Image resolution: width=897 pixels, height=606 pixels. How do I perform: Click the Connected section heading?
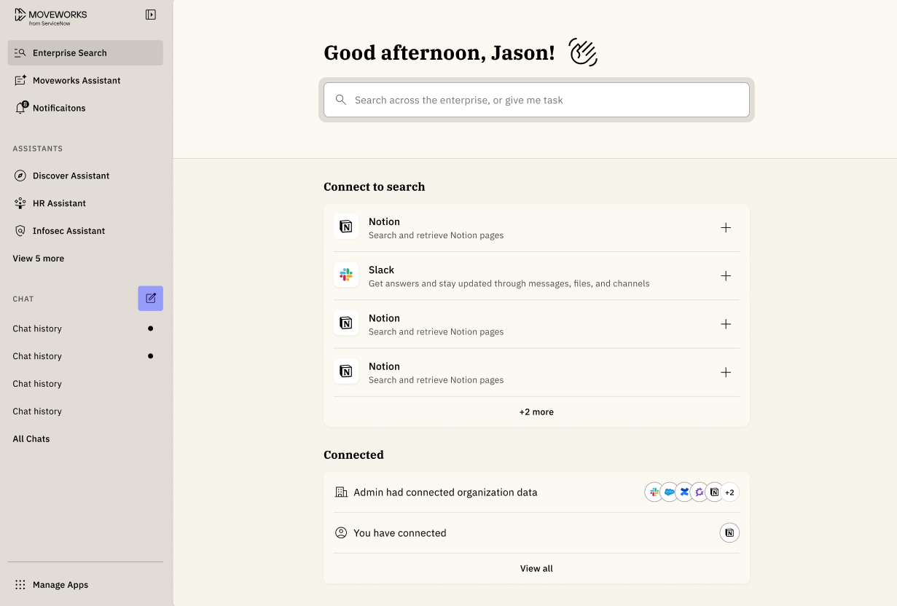(353, 454)
